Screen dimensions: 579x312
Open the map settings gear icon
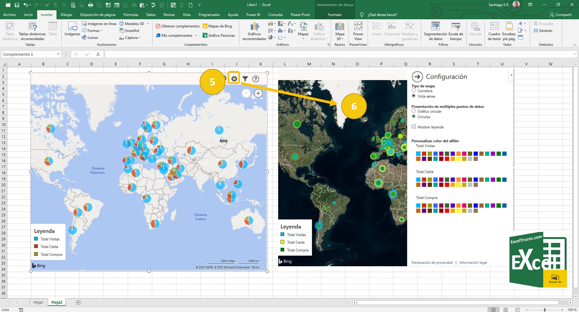click(234, 78)
